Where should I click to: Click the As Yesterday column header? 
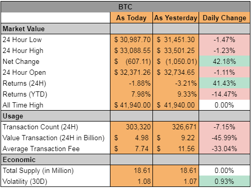[176, 18]
